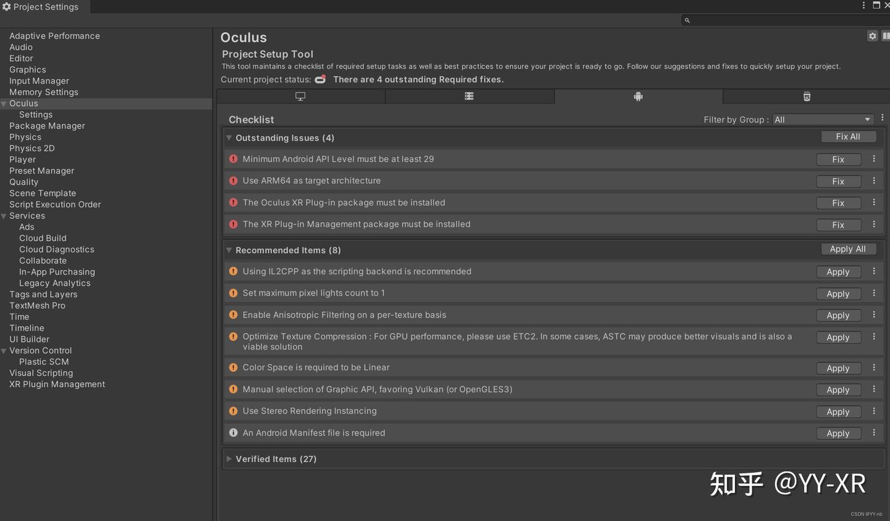Click red error icon beside Minimum Android API
Screen dimensions: 890x521
tap(234, 159)
